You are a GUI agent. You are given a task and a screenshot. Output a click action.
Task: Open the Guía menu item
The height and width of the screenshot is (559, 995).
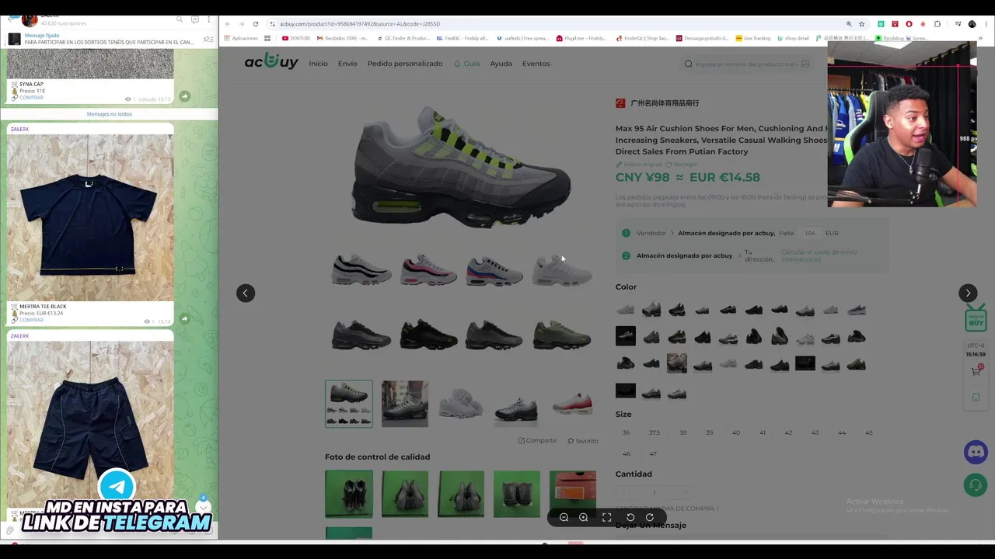(x=467, y=64)
